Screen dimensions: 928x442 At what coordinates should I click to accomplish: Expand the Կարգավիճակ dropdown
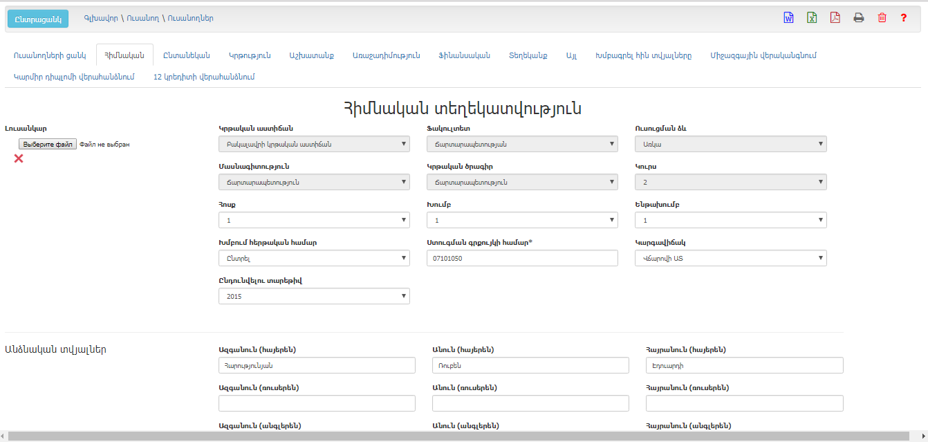pyautogui.click(x=730, y=258)
